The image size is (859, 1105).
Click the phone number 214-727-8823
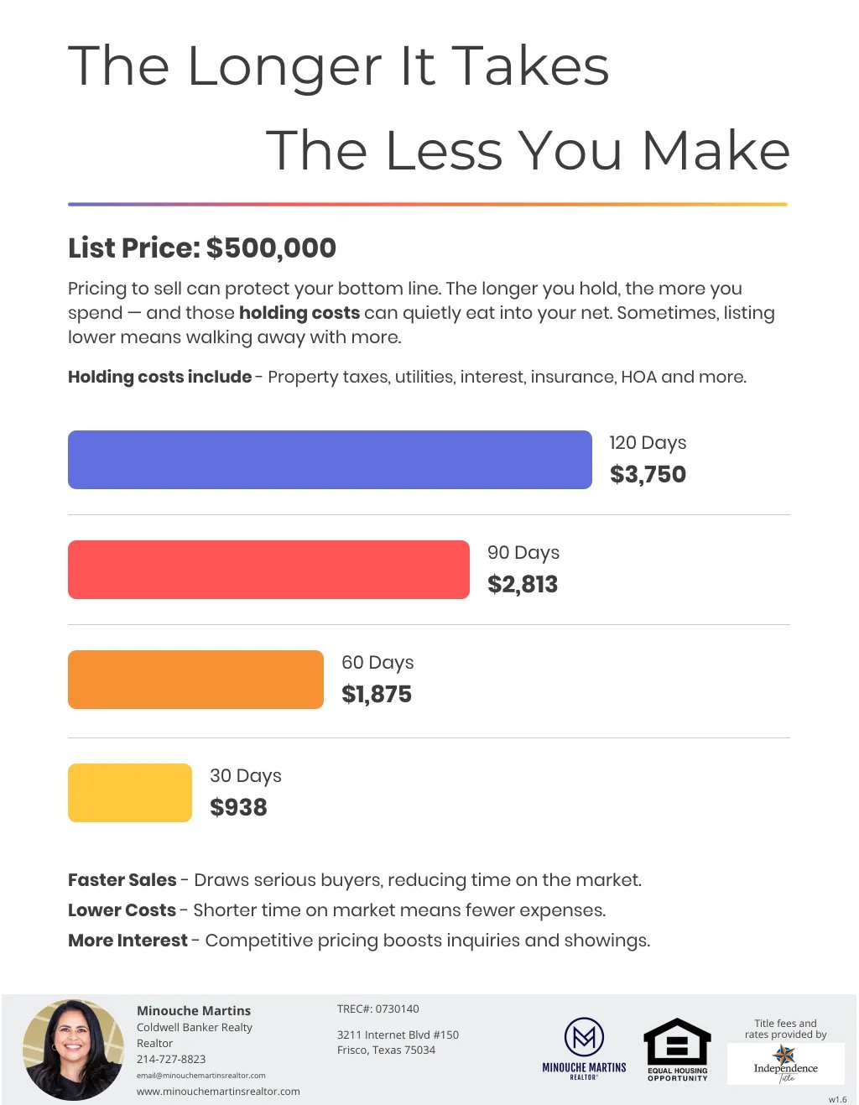[171, 1060]
